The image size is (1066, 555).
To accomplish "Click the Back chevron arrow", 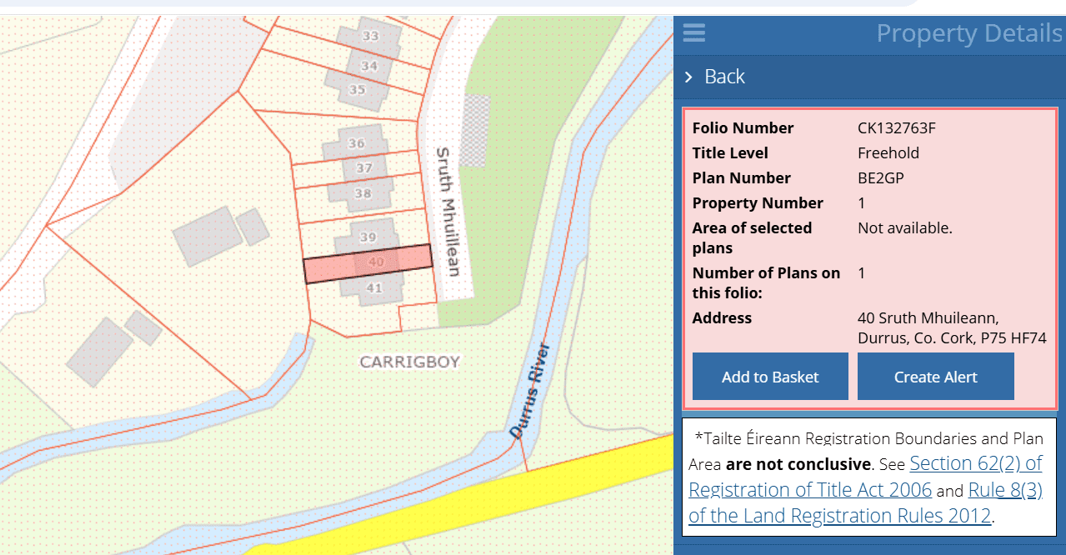I will [688, 77].
